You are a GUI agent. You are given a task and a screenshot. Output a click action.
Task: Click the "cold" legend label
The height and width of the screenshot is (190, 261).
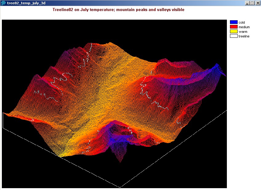tap(242, 22)
